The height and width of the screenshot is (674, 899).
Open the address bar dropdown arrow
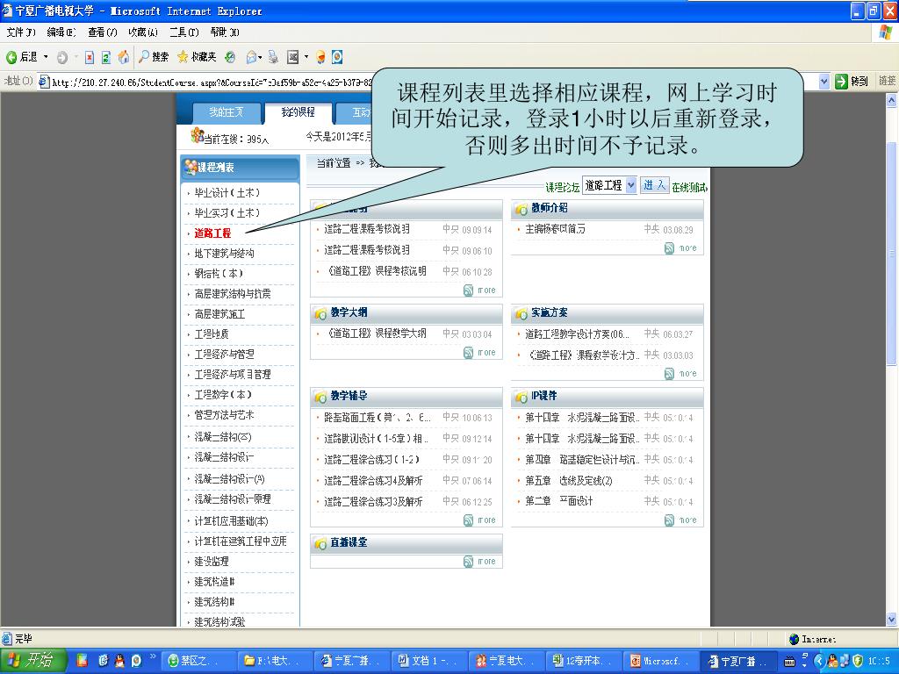point(824,82)
